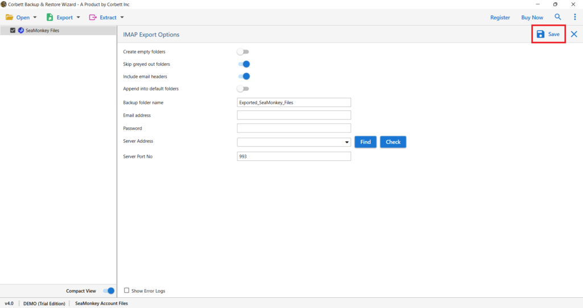Click SeaMonkey Account Files status text
This screenshot has height=308, width=583.
(101, 303)
